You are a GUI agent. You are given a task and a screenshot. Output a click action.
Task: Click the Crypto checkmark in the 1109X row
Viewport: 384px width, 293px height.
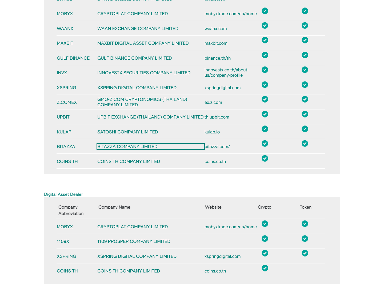[265, 239]
